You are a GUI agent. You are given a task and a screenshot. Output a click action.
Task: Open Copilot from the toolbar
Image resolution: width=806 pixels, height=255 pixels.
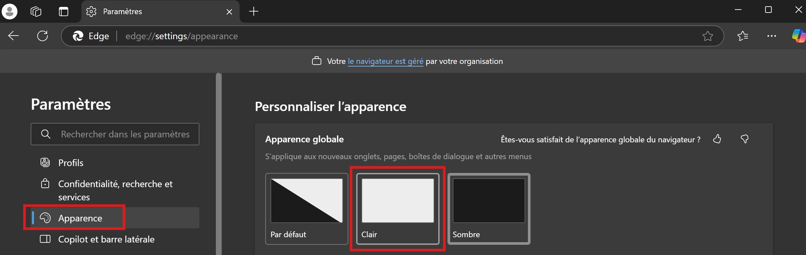pyautogui.click(x=799, y=36)
